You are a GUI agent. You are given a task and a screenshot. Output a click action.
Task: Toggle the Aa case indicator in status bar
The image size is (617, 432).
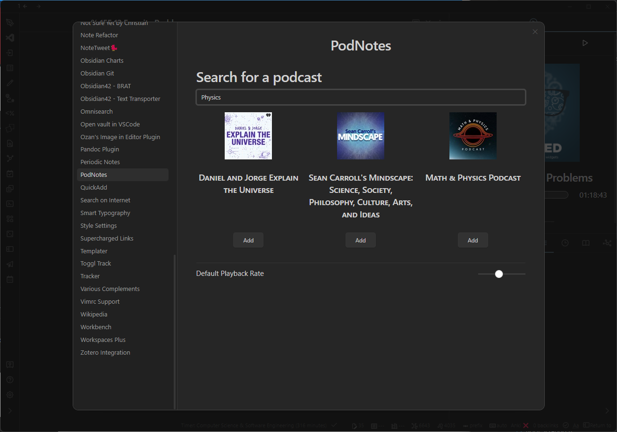(575, 425)
